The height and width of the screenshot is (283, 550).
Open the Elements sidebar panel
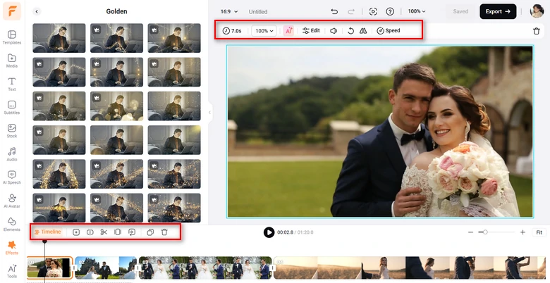tap(12, 224)
